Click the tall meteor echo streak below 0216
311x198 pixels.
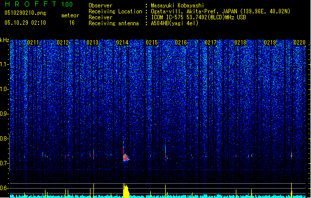click(166, 148)
